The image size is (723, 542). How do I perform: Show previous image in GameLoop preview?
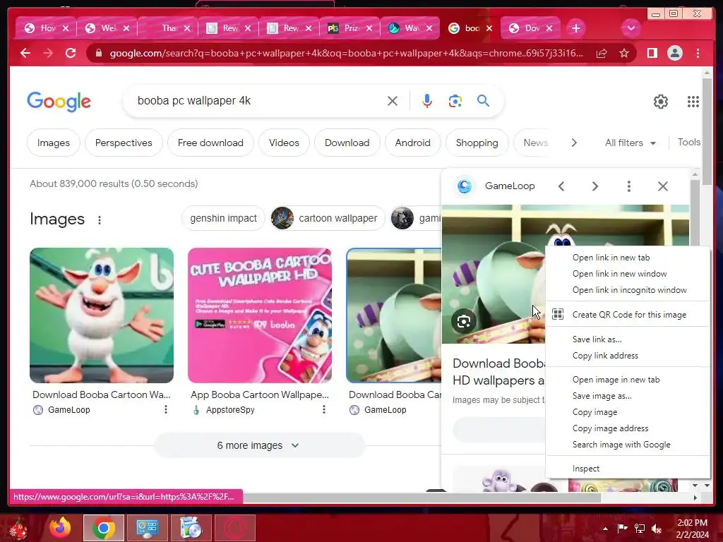click(561, 186)
